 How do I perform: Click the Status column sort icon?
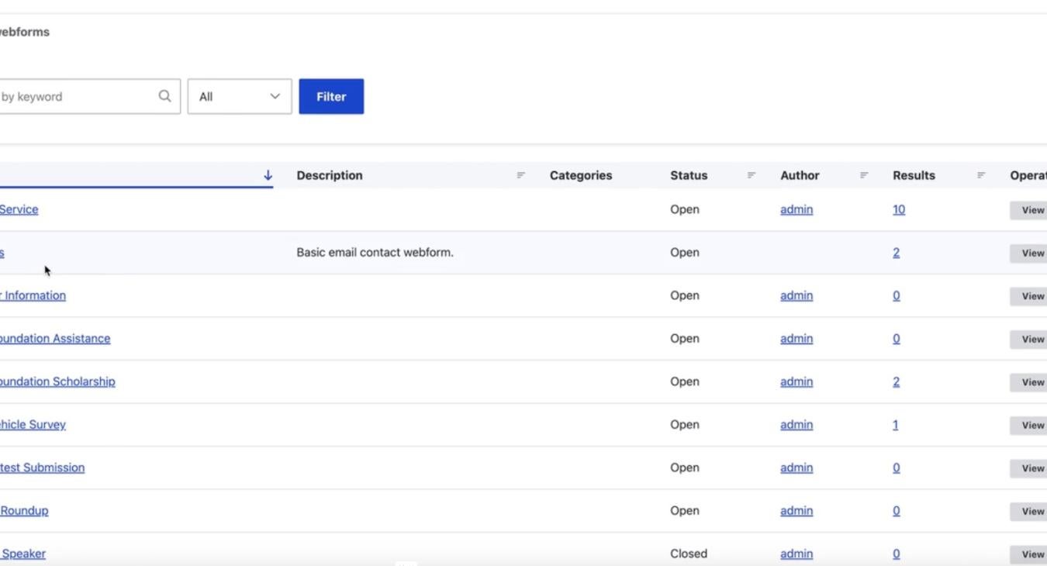(x=751, y=175)
